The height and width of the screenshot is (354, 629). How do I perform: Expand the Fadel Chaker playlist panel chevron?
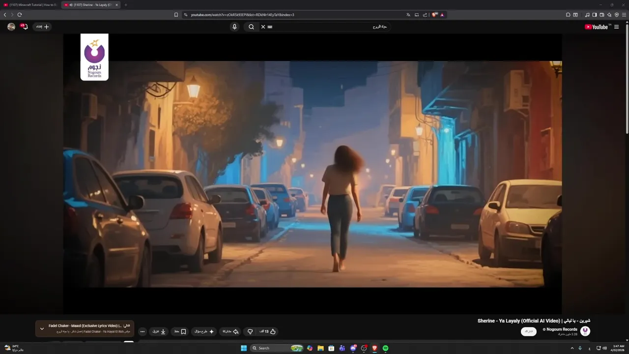42,328
